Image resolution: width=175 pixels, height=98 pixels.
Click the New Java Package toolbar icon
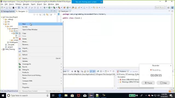coord(65,8)
